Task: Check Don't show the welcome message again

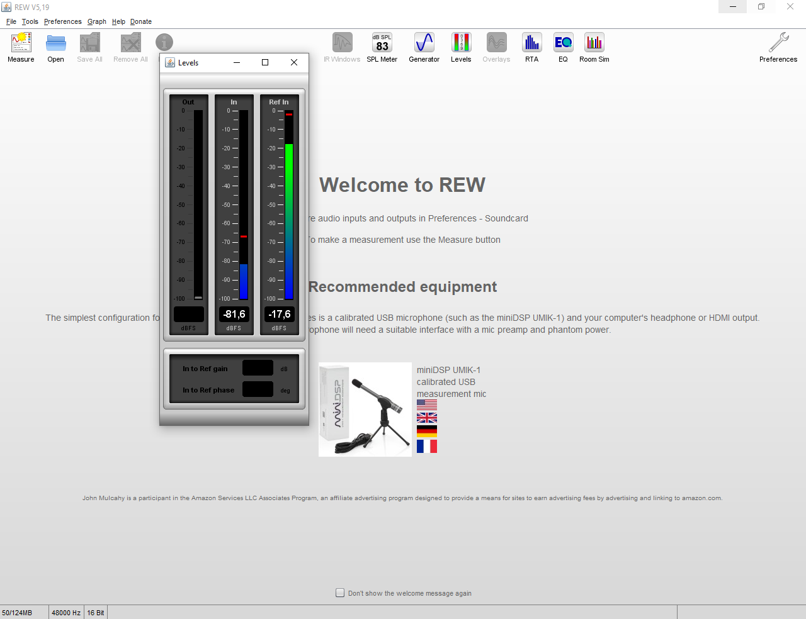Action: [340, 593]
